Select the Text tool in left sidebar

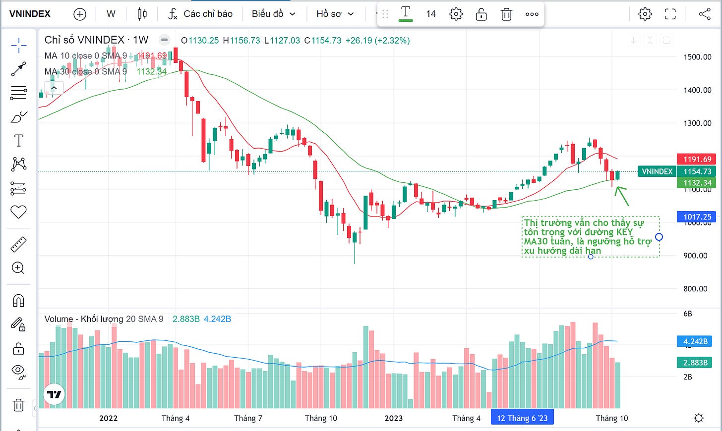[18, 141]
